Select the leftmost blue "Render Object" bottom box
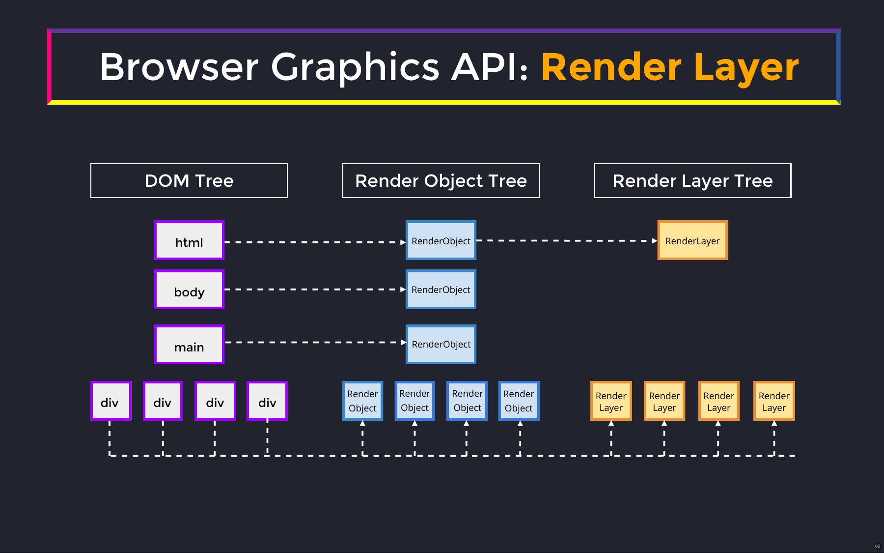This screenshot has height=553, width=884. point(362,401)
